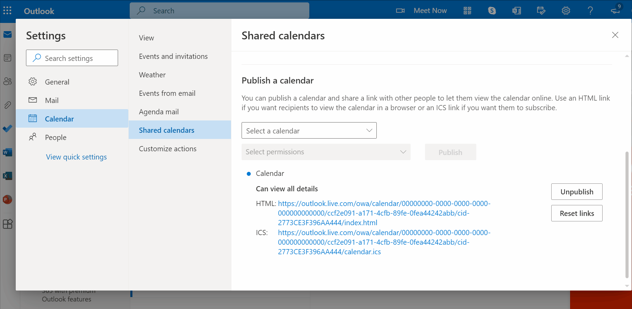632x309 pixels.
Task: Click the Reset links button
Action: click(x=577, y=213)
